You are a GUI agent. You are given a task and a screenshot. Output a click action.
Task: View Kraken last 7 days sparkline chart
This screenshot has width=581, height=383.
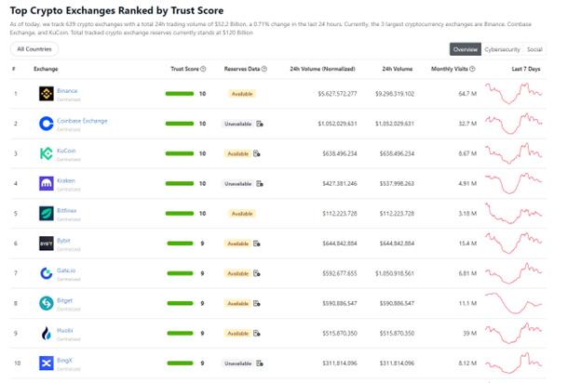coord(514,183)
